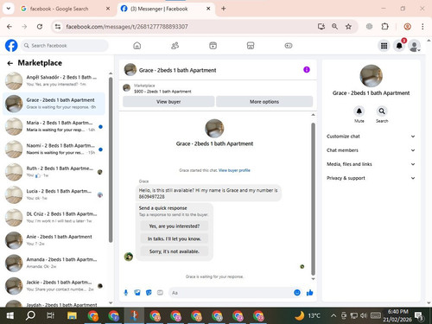The image size is (432, 324).
Task: Open the Facebook menu grid icon
Action: [x=384, y=46]
